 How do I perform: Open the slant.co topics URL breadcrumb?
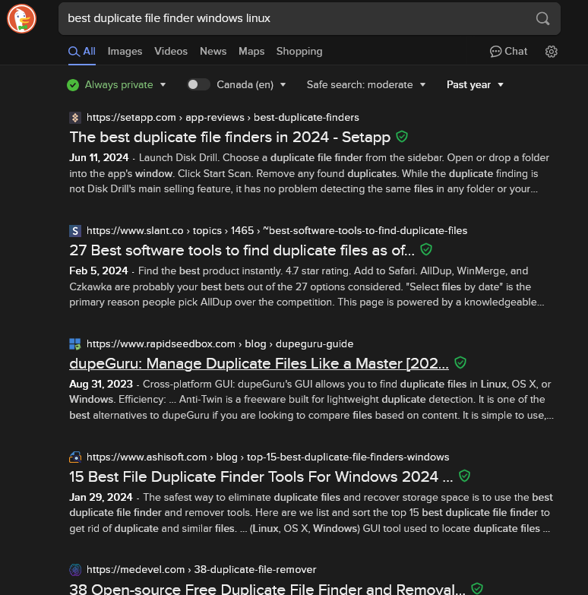pyautogui.click(x=277, y=231)
